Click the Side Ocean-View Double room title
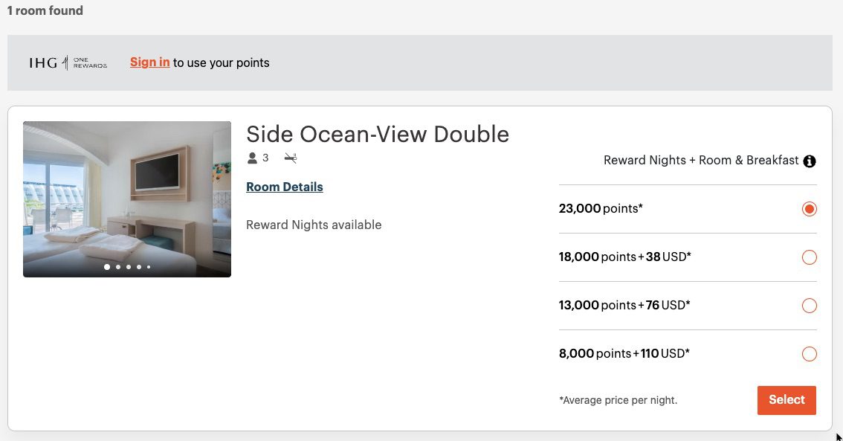Screen dimensions: 843x441 (x=378, y=135)
